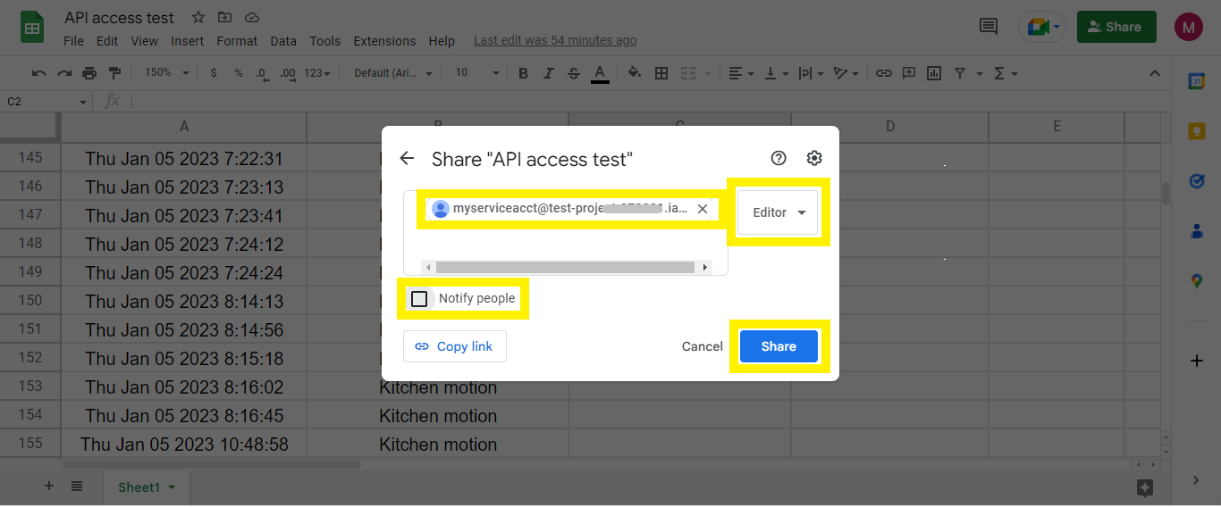Select the paint format tool
Screen dimensions: 1221x507
pyautogui.click(x=114, y=73)
